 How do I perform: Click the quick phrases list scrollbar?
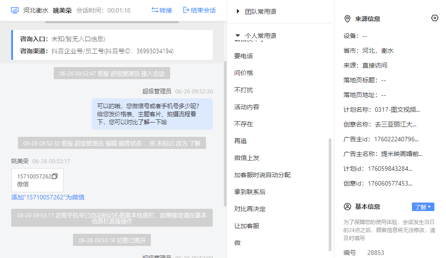tap(330, 195)
